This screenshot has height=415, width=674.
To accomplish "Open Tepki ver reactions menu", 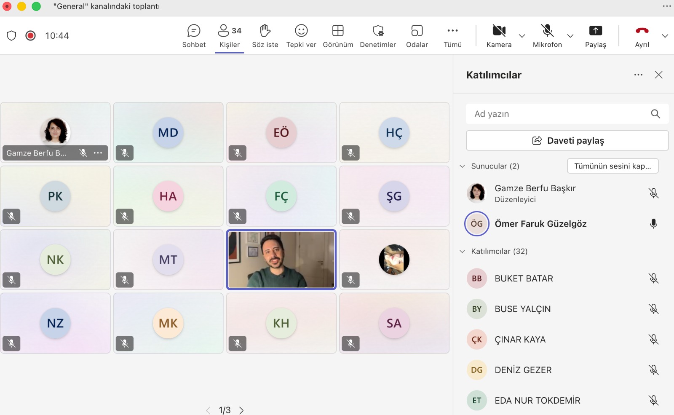I will (301, 36).
